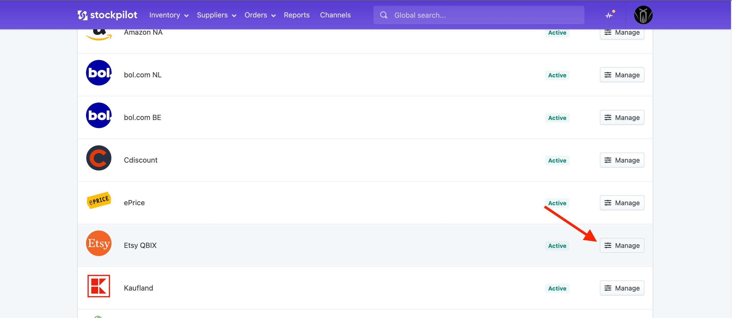732x318 pixels.
Task: Click the Active badge for ePrice
Action: coord(557,203)
